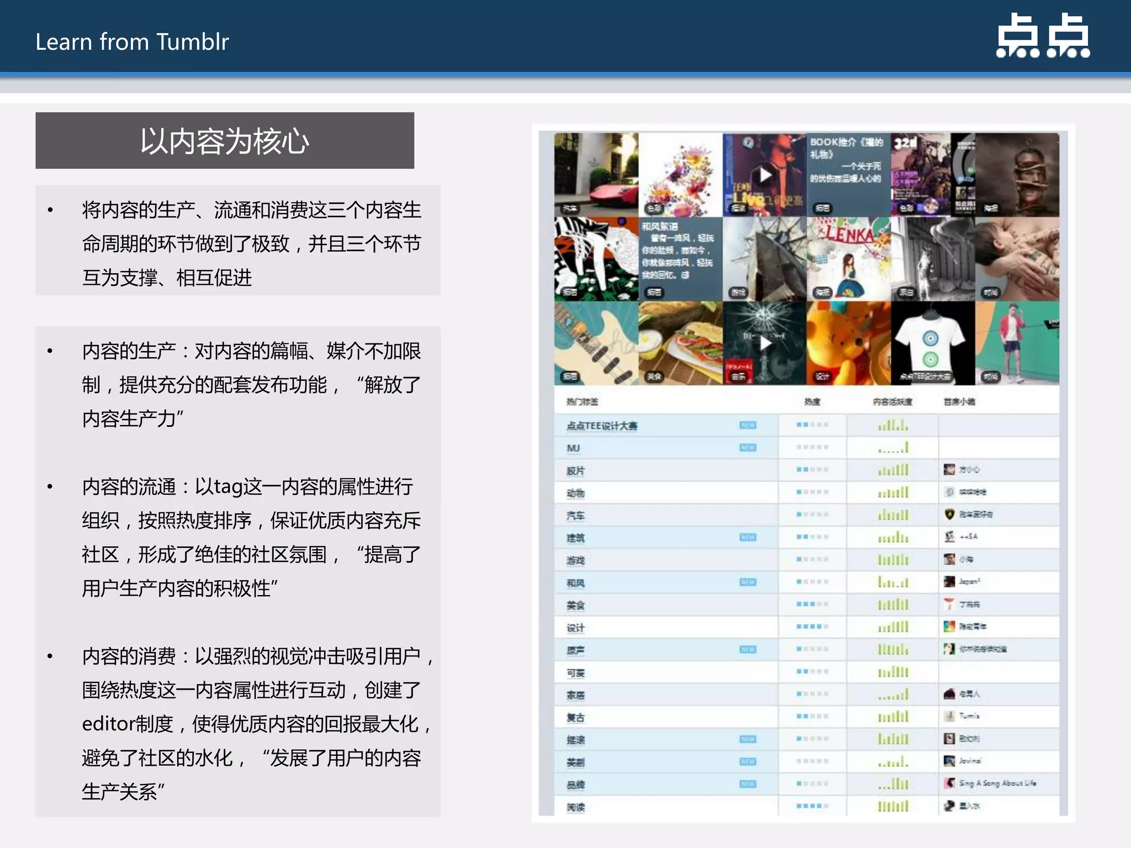Open the yellow teddy bear thumbnail
Image resolution: width=1131 pixels, height=848 pixels.
pos(849,343)
